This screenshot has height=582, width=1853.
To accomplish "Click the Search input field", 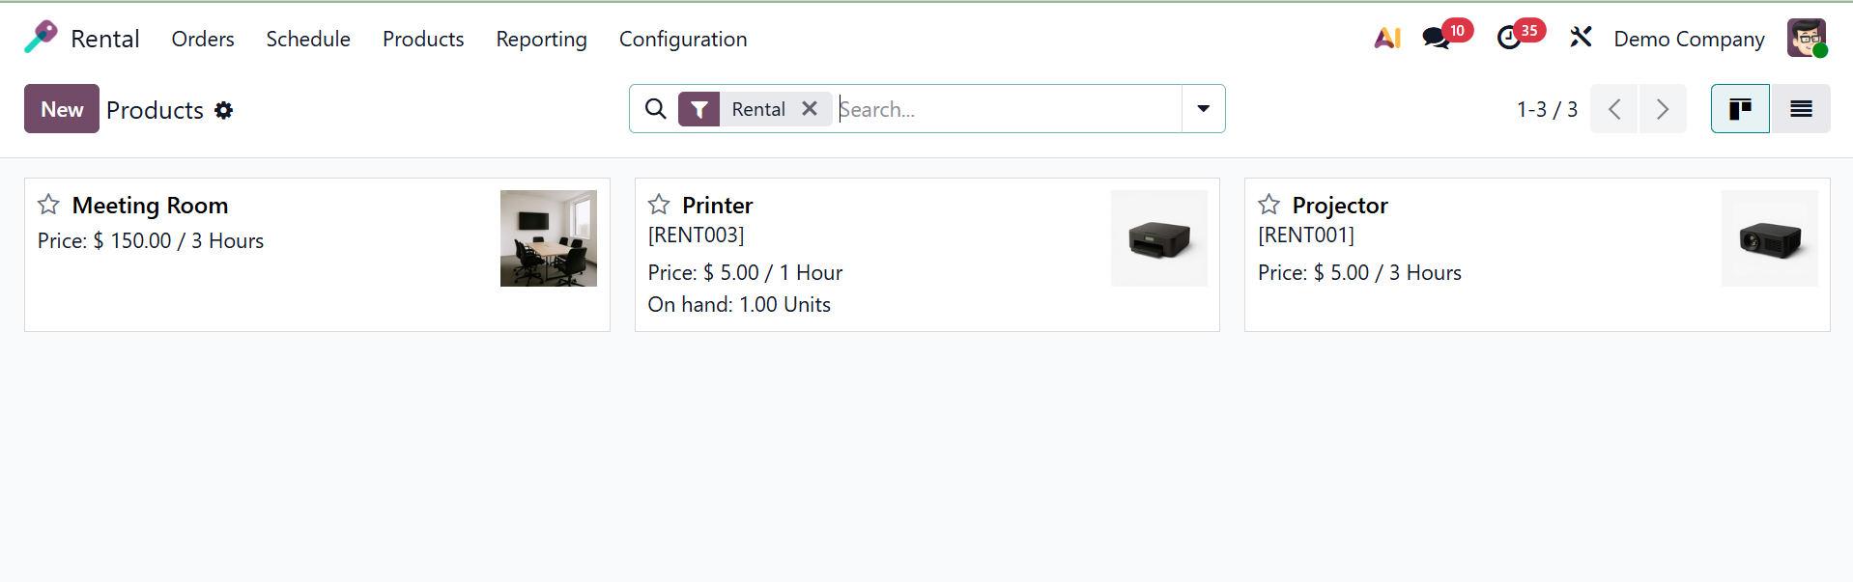I will [x=1005, y=109].
